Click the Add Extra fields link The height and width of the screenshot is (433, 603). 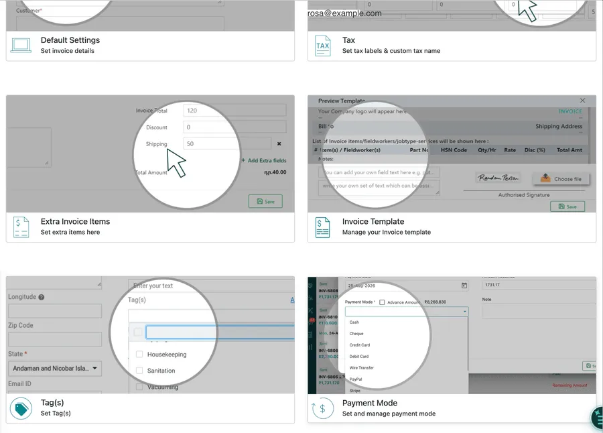pyautogui.click(x=264, y=160)
